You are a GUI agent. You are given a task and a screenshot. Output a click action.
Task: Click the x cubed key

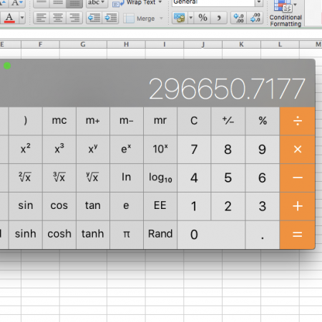pos(59,150)
